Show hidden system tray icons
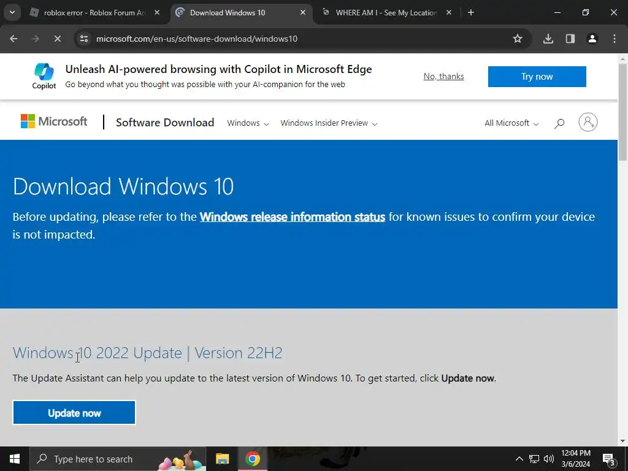The height and width of the screenshot is (471, 628). tap(519, 459)
